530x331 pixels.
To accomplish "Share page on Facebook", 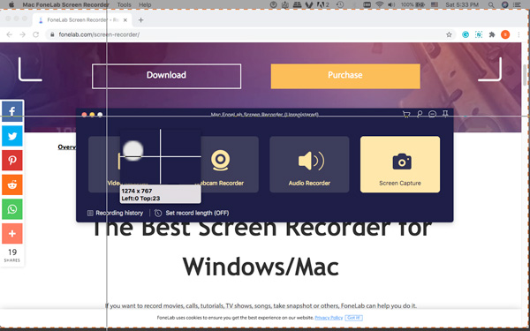I will click(x=12, y=111).
